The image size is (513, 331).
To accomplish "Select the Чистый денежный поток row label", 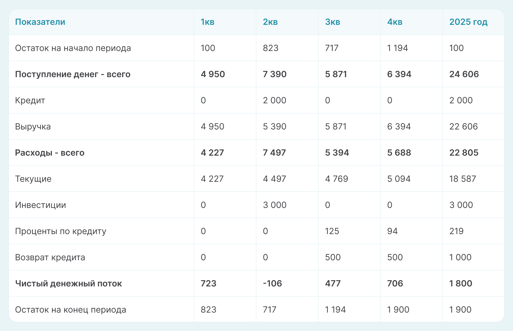I will pyautogui.click(x=68, y=283).
